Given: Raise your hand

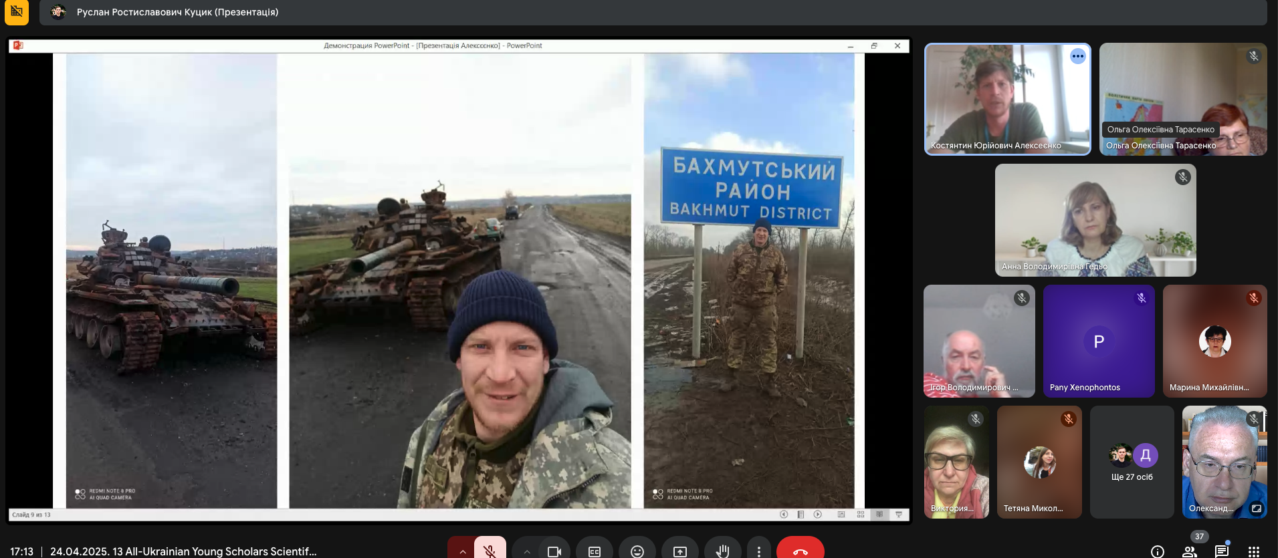Looking at the screenshot, I should [x=722, y=551].
